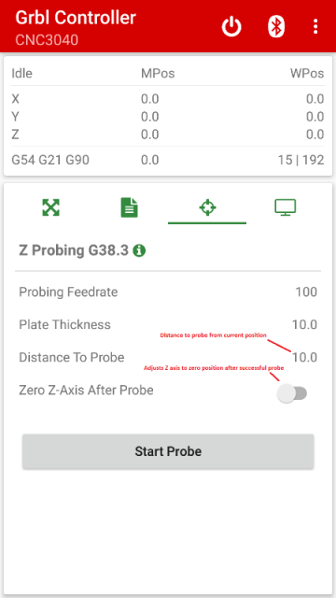Toggle Zero Z-Axis After Probe switch

[292, 393]
